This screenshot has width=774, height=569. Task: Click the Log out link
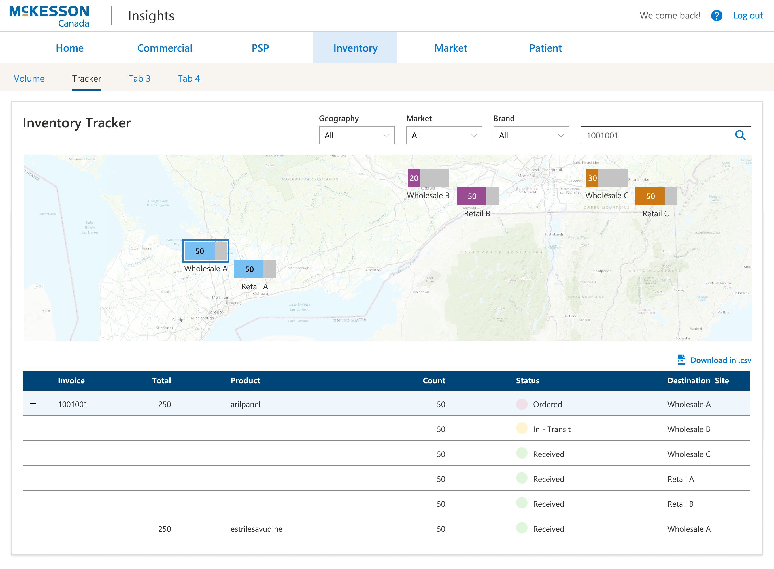click(x=748, y=16)
